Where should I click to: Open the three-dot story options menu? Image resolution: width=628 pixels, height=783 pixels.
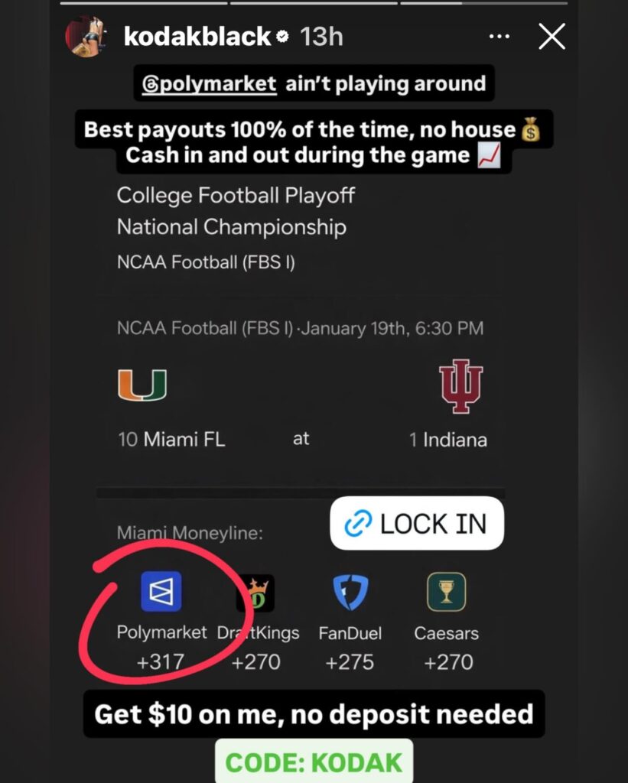pyautogui.click(x=499, y=36)
